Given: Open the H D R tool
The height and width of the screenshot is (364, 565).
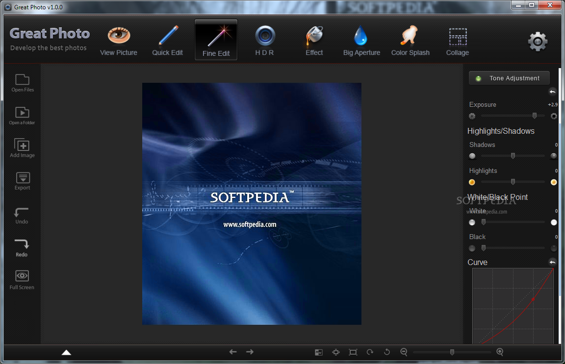Looking at the screenshot, I should pyautogui.click(x=265, y=40).
